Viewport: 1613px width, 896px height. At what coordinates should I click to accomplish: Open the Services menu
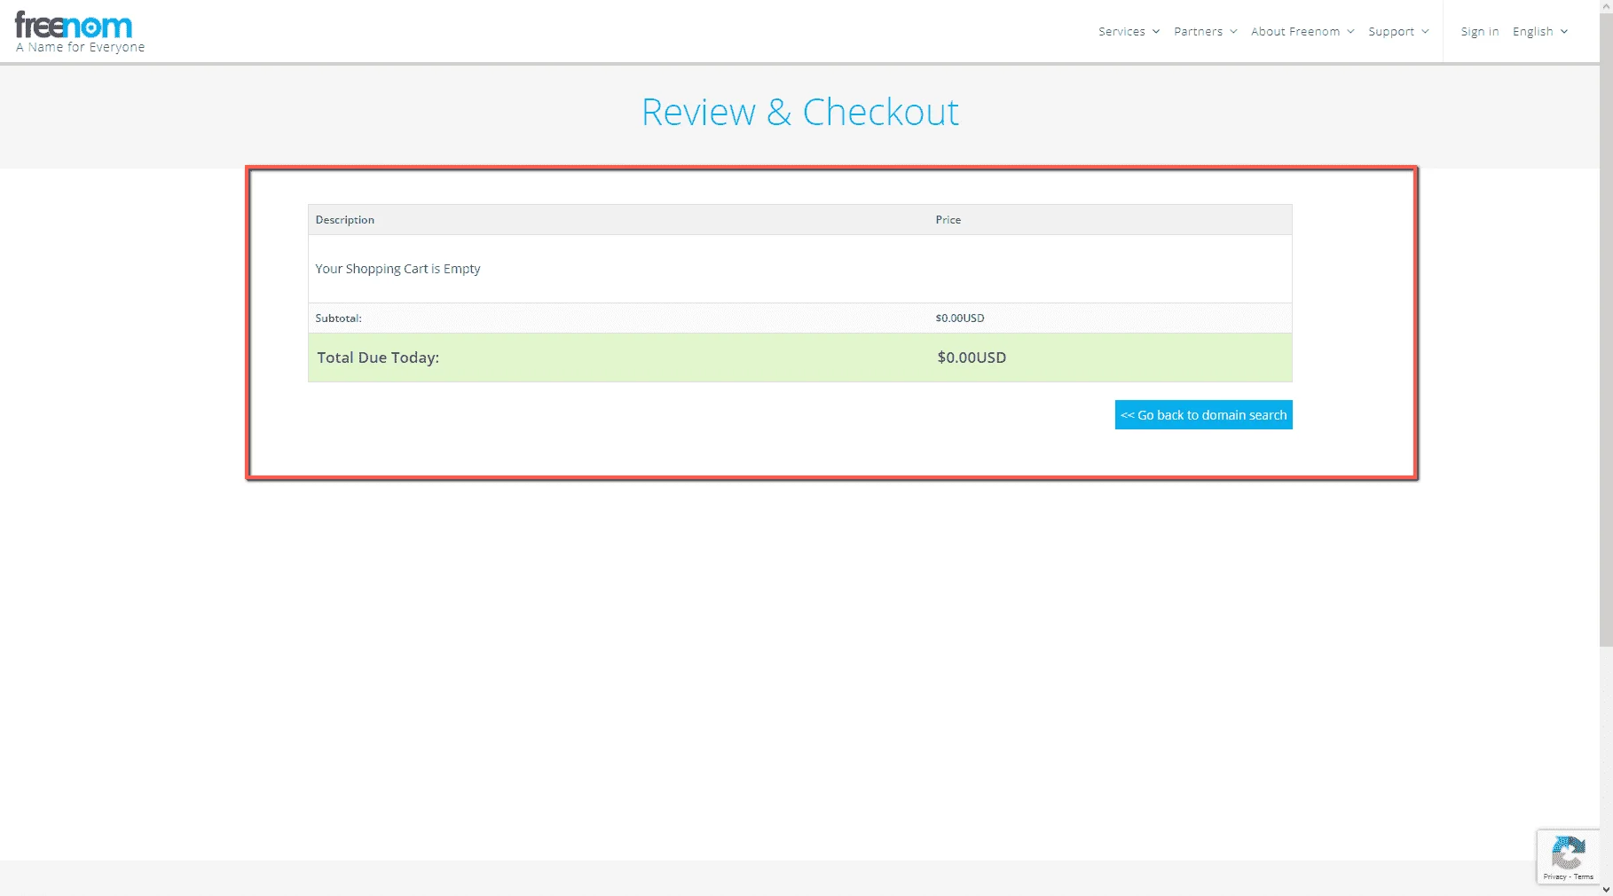click(x=1121, y=31)
